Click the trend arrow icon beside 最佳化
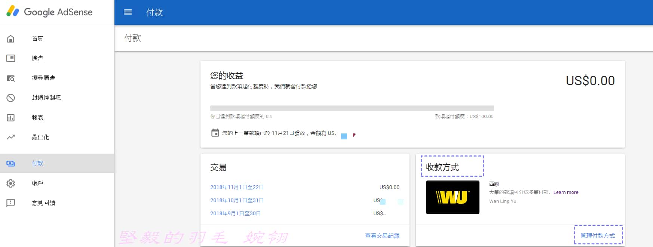653x247 pixels. tap(11, 137)
